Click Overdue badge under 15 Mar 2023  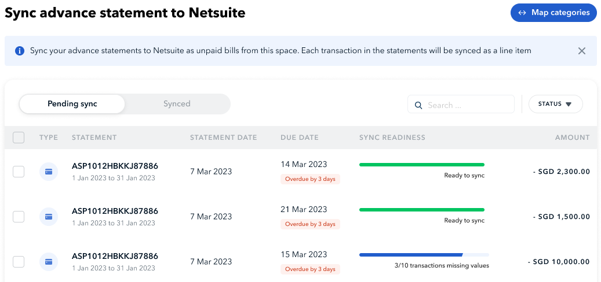(x=310, y=269)
